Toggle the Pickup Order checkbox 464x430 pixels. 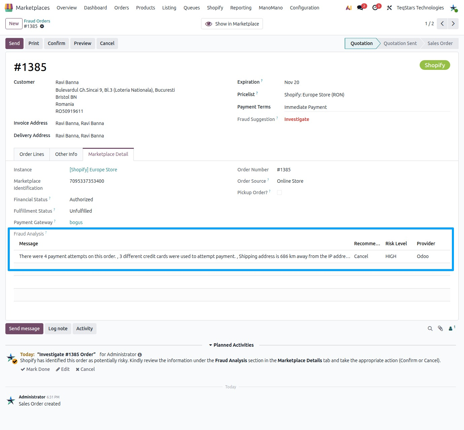tap(279, 192)
